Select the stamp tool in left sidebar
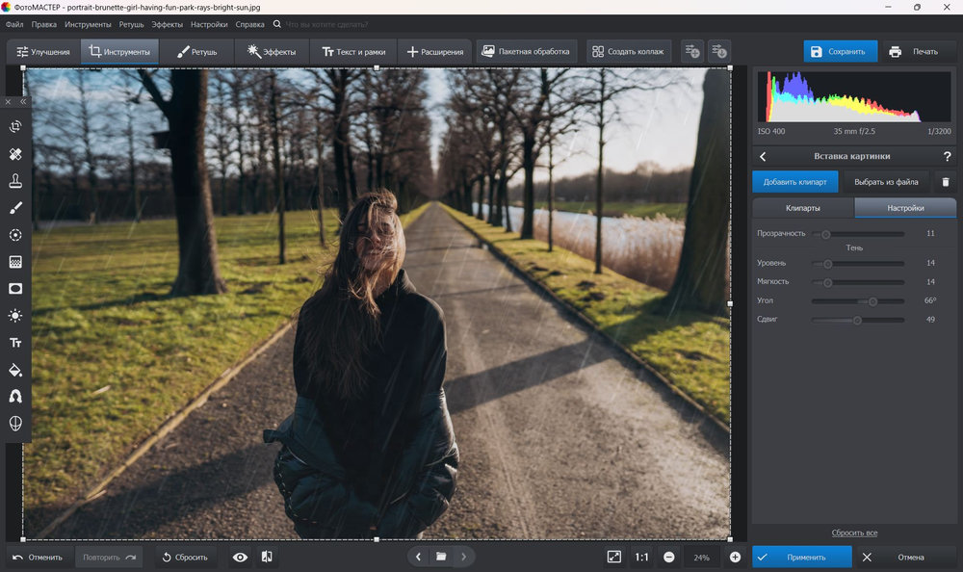The image size is (963, 572). pyautogui.click(x=15, y=181)
